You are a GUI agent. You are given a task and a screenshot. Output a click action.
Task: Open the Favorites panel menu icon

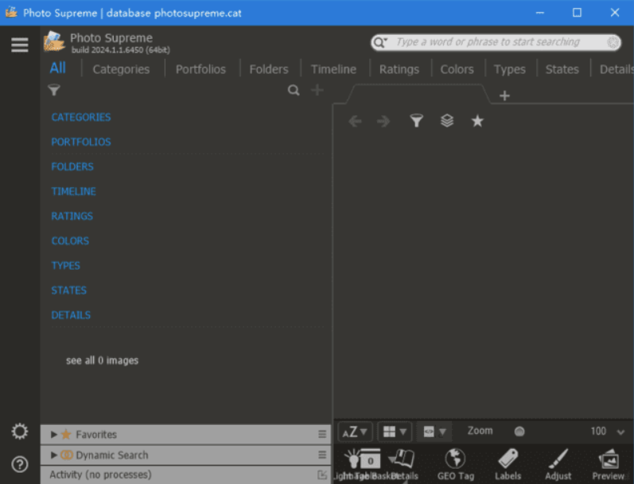click(322, 434)
